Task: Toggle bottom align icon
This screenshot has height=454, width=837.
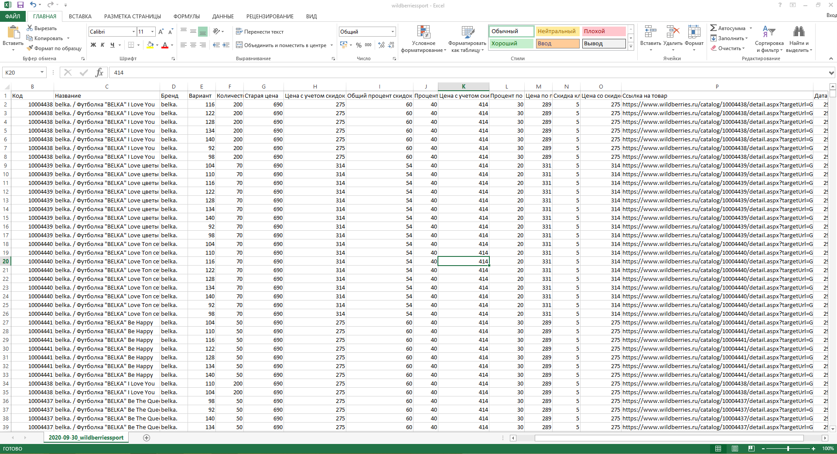Action: click(x=202, y=31)
